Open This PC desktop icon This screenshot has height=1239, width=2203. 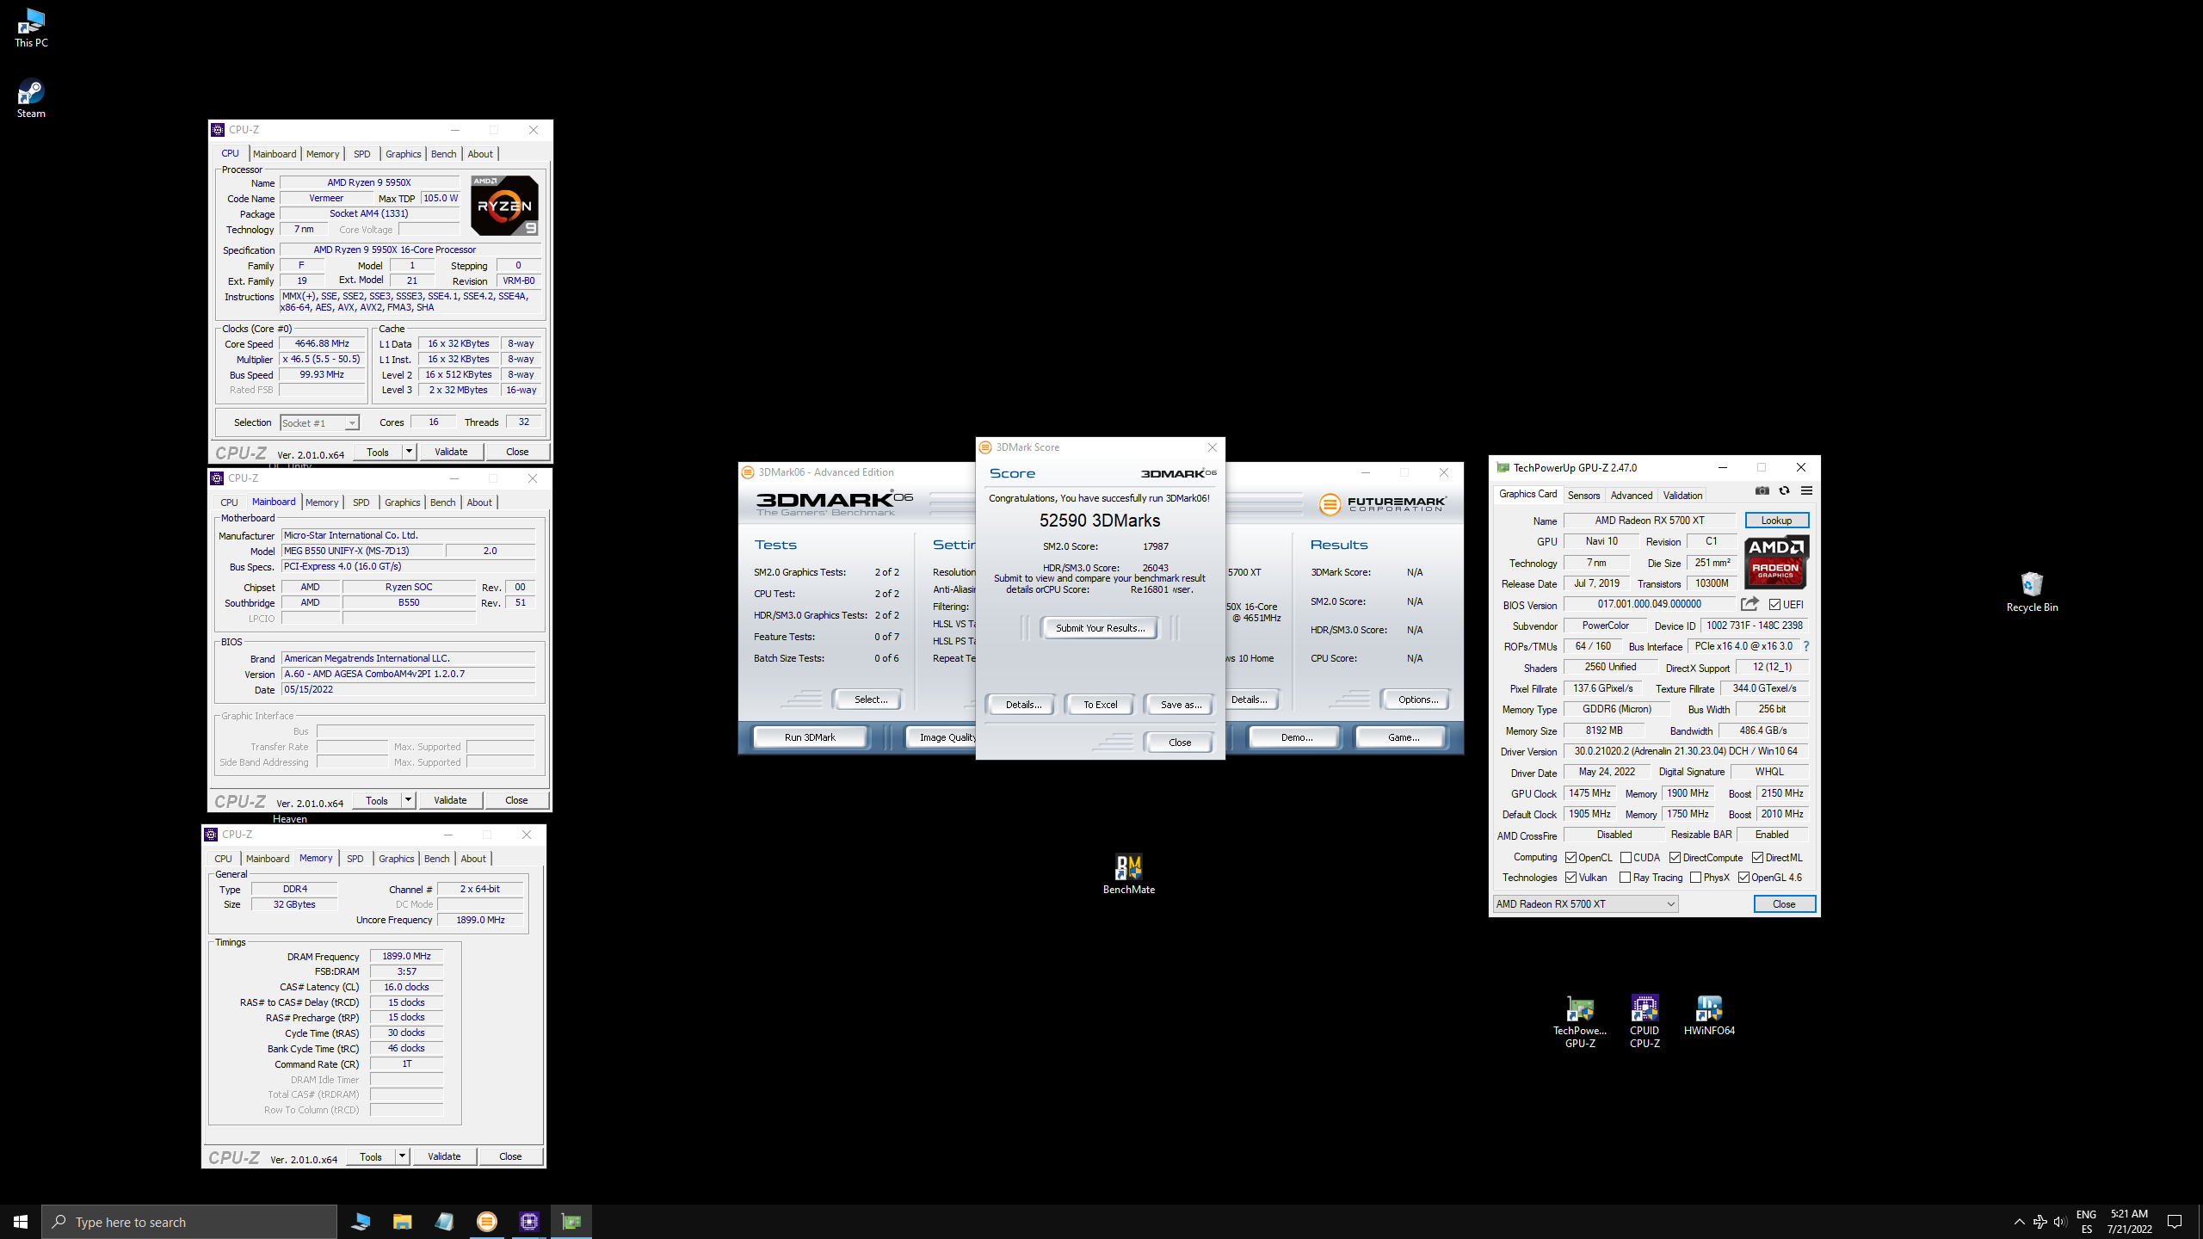click(x=31, y=28)
